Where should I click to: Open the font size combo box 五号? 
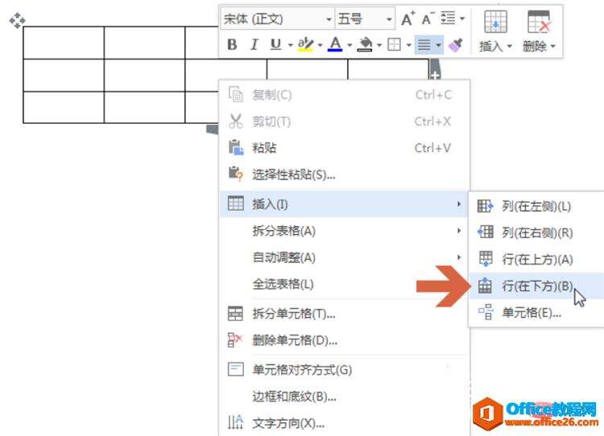(365, 19)
